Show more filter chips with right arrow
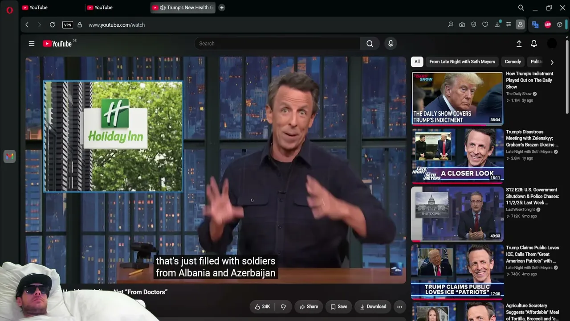570x321 pixels. (x=552, y=62)
